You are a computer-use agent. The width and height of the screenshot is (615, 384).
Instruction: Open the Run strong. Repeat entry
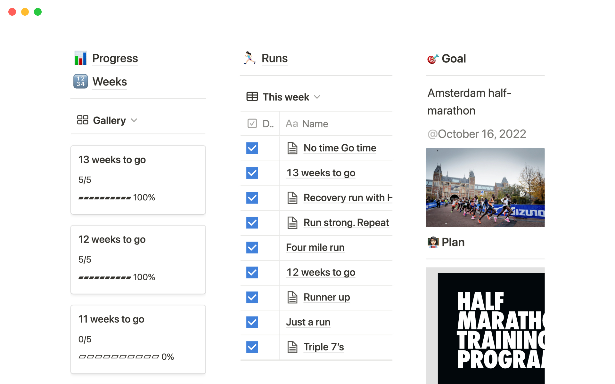[x=346, y=223]
